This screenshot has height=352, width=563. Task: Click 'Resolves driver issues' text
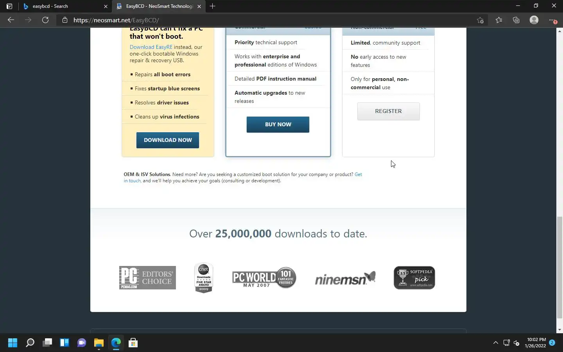162,102
